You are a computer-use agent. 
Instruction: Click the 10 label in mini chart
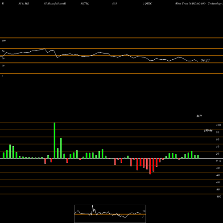pos(144,211)
